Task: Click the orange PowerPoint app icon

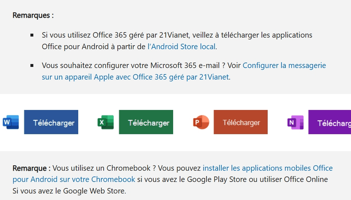Action: tap(201, 122)
